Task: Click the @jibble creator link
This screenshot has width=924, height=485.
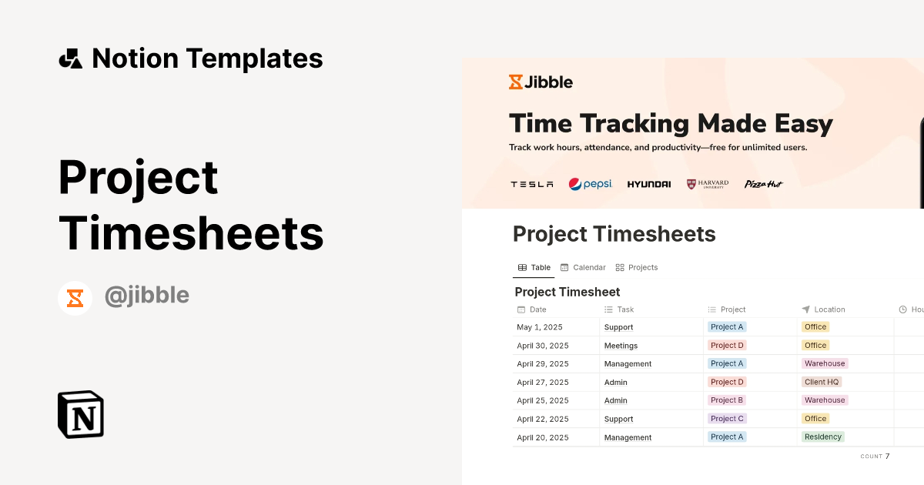Action: pos(146,295)
